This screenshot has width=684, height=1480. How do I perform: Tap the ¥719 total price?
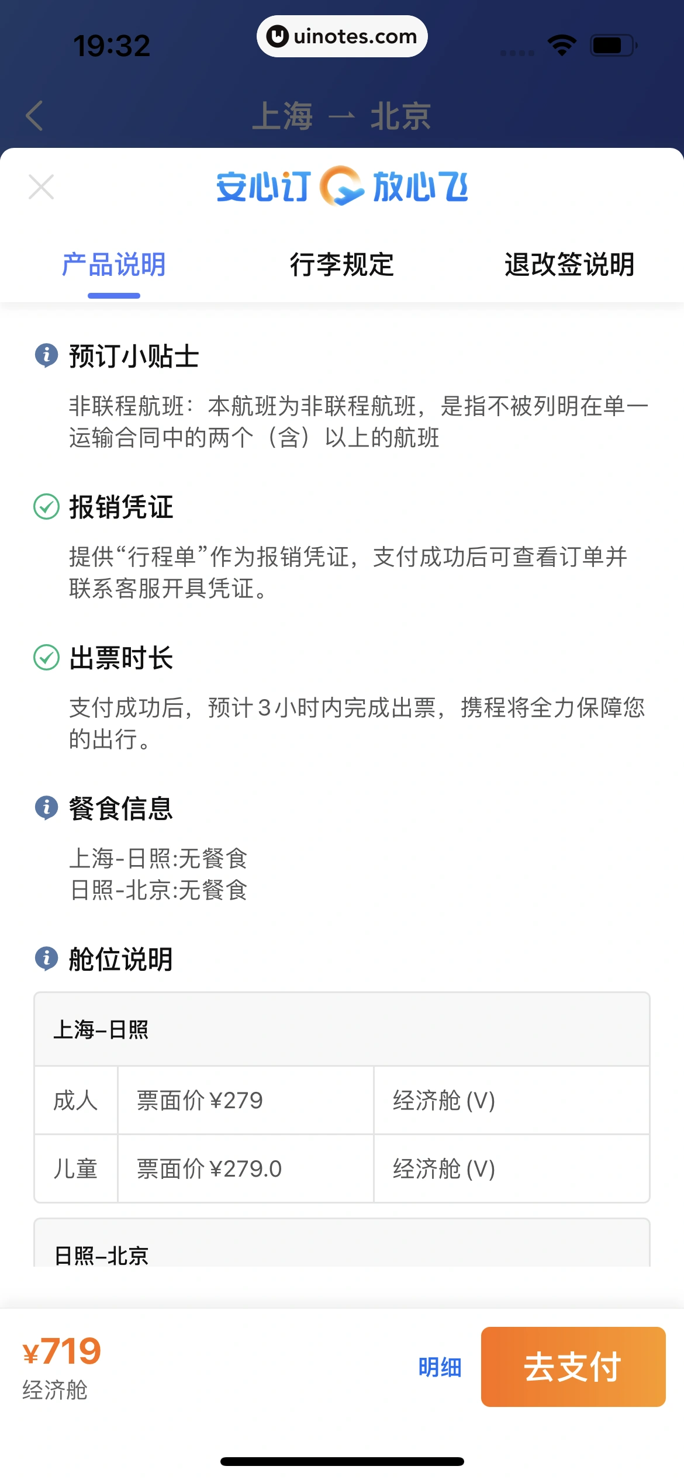(x=62, y=1351)
